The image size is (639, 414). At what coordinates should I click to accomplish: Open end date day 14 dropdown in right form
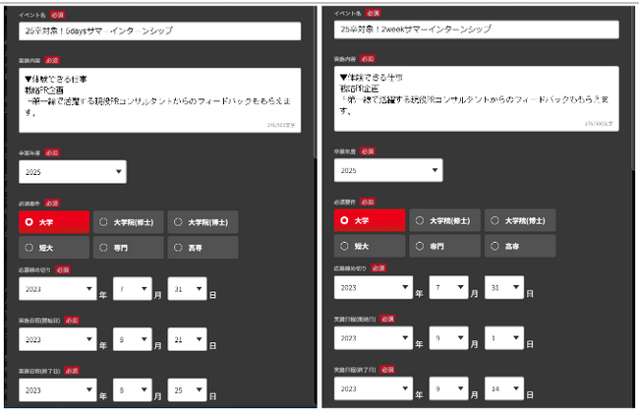[504, 388]
